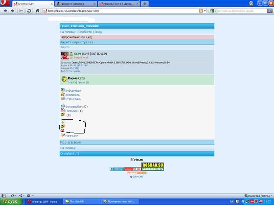Click the address bar with fifa-in.ru URL
This screenshot has width=274, height=205.
pyautogui.click(x=121, y=11)
